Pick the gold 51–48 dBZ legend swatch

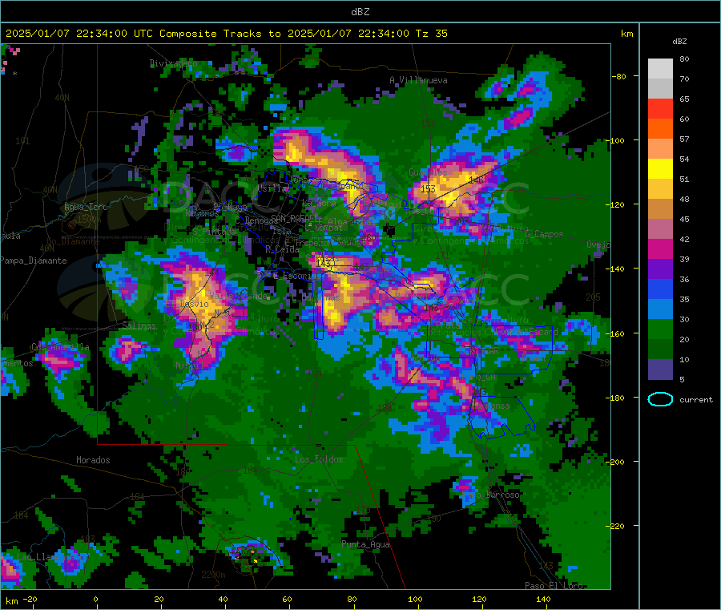click(x=660, y=188)
